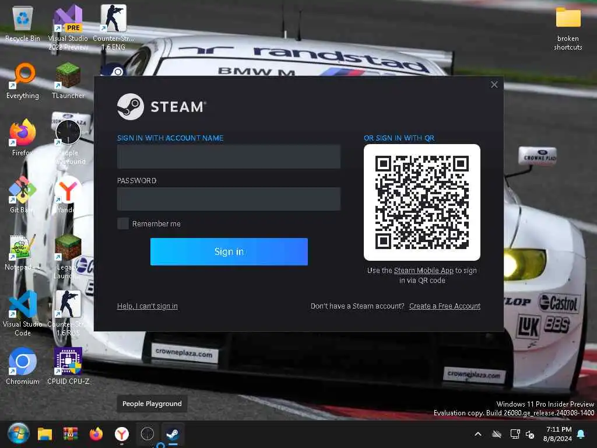
Task: Open File Explorer from the taskbar
Action: 44,434
